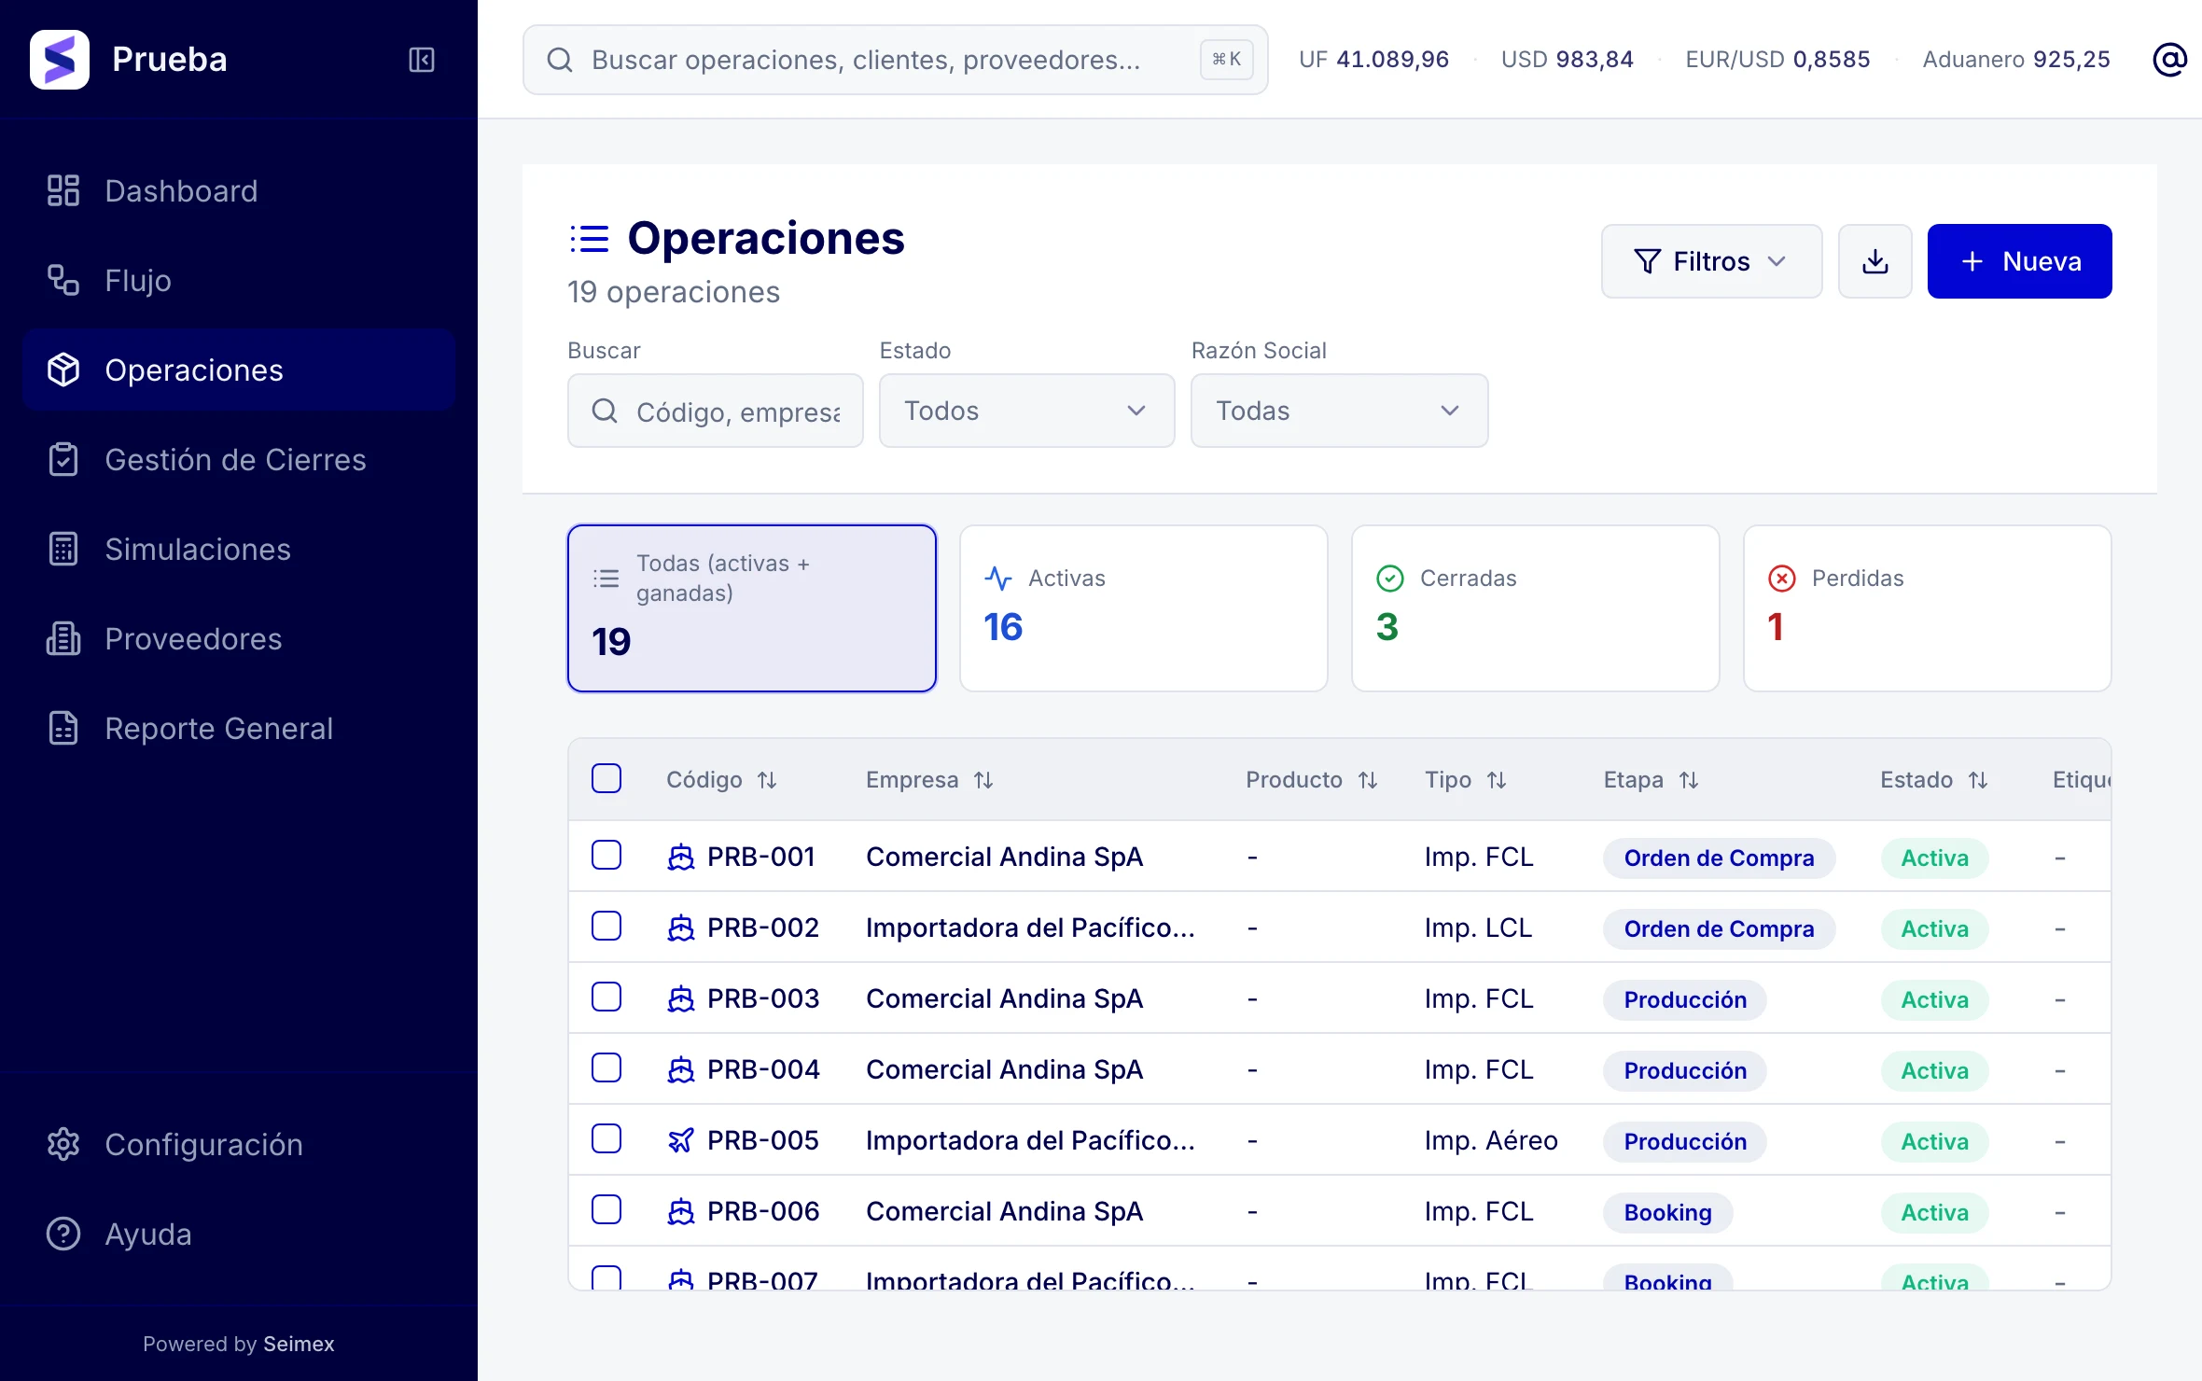Sort by Empresa column arrows

(983, 780)
